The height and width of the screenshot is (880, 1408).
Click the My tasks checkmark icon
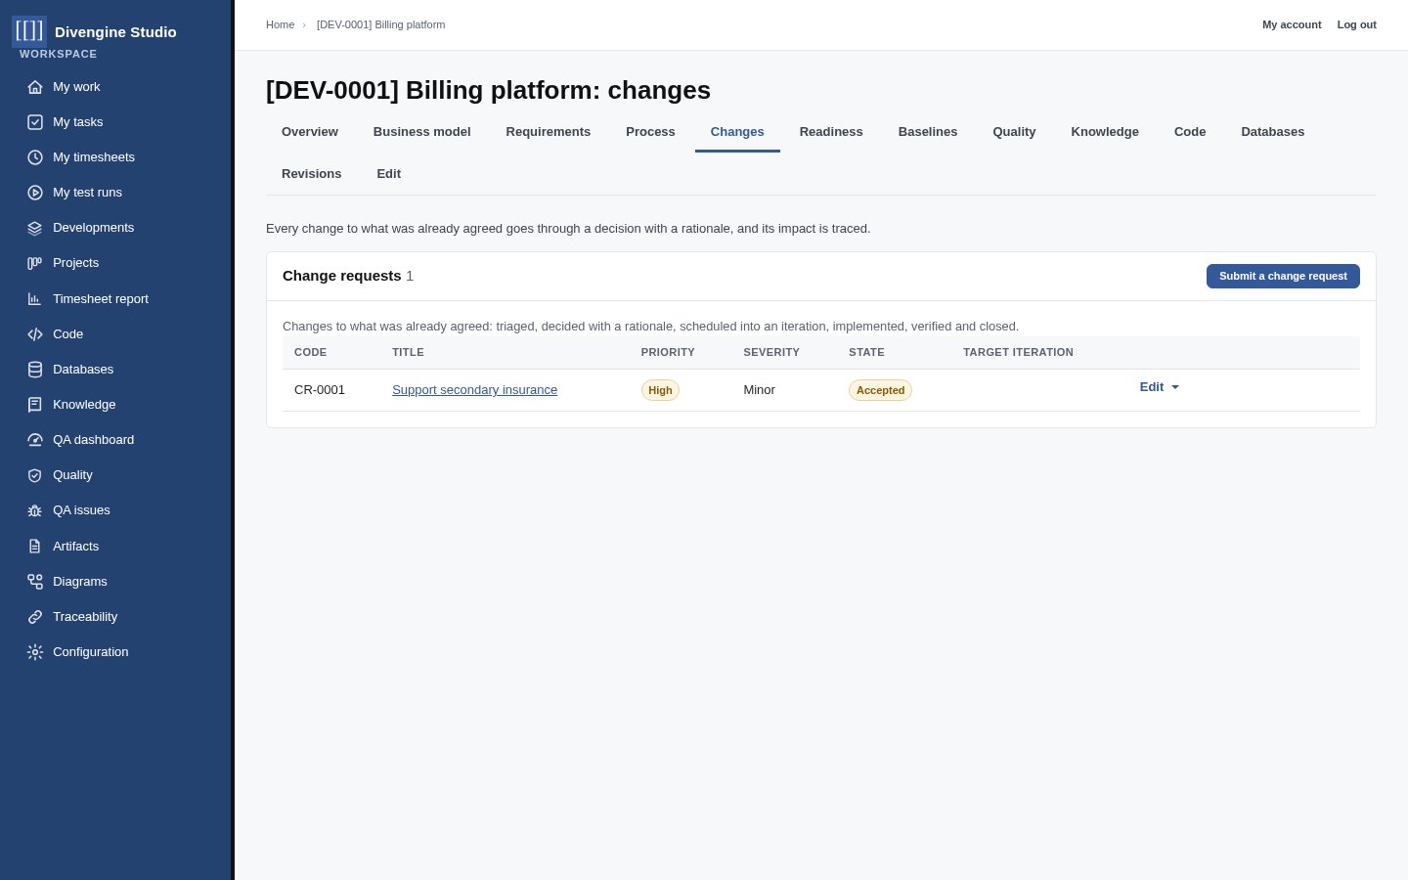[35, 122]
